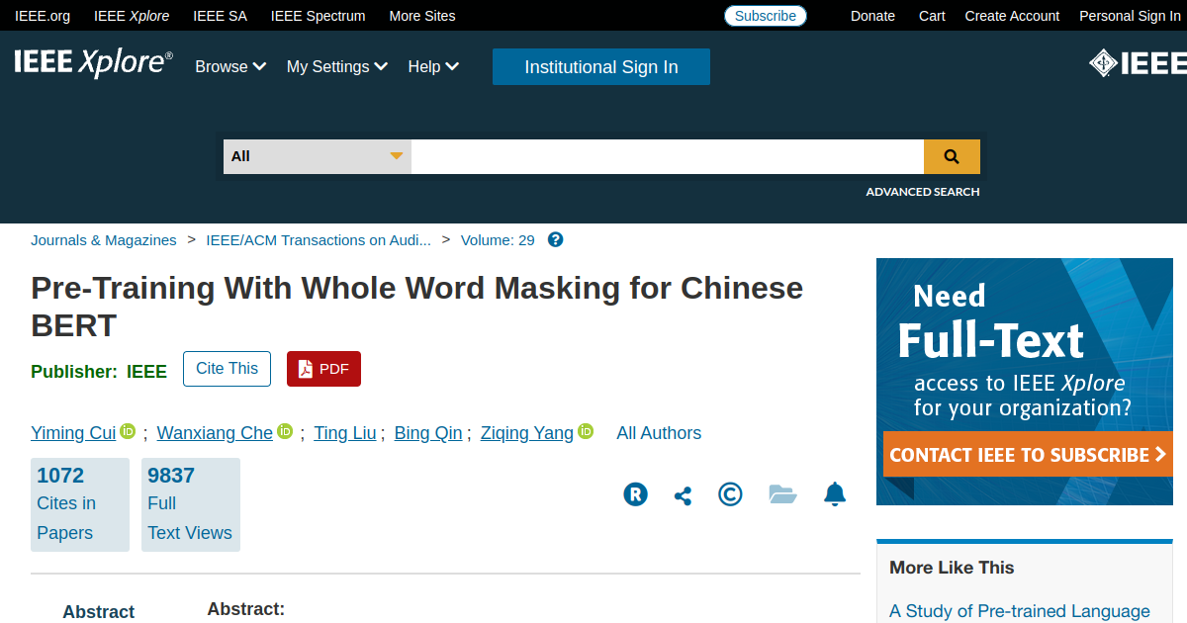
Task: Click Contact IEEE to Subscribe banner
Action: point(1028,455)
